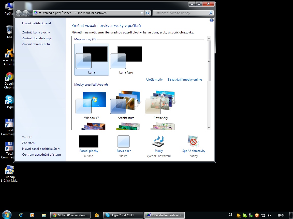This screenshot has width=293, height=219.
Task: Open the Recycle Bin (Koš) icon
Action: point(9,32)
